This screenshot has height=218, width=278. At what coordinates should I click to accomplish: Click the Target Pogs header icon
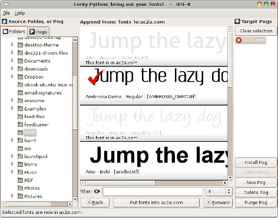pos(237,22)
